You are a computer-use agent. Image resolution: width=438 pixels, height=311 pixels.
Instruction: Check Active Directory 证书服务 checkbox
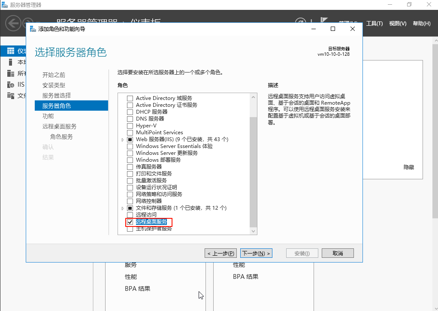click(130, 106)
